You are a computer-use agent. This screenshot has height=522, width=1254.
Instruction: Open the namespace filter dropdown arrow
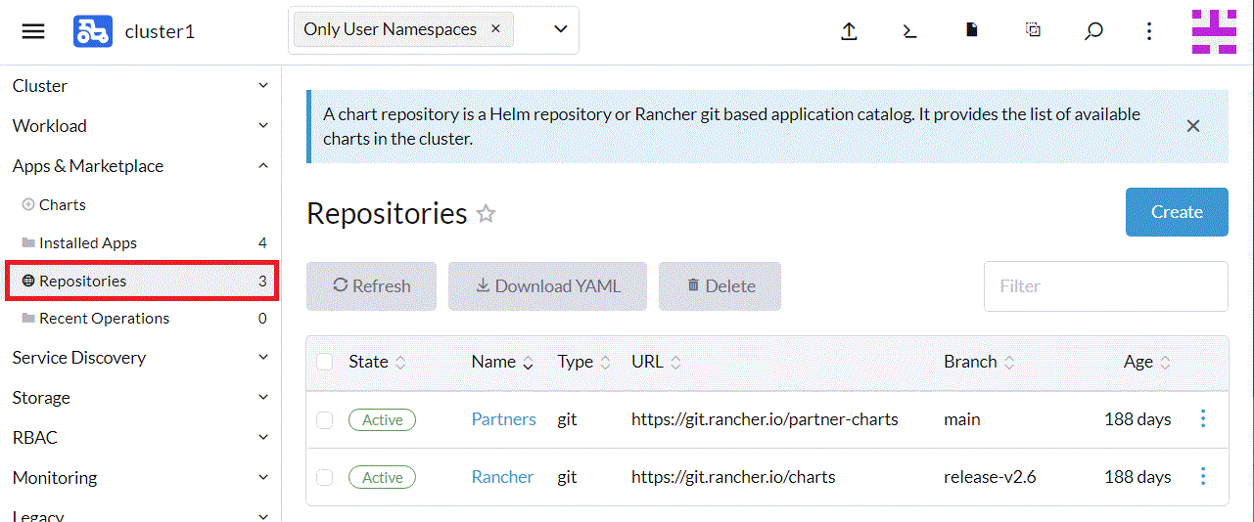[561, 29]
